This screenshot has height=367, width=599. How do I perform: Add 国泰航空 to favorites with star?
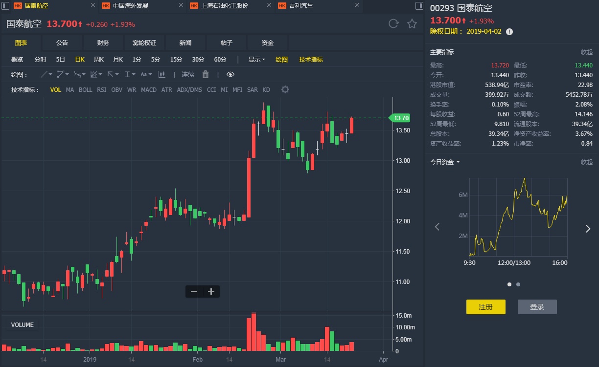412,23
